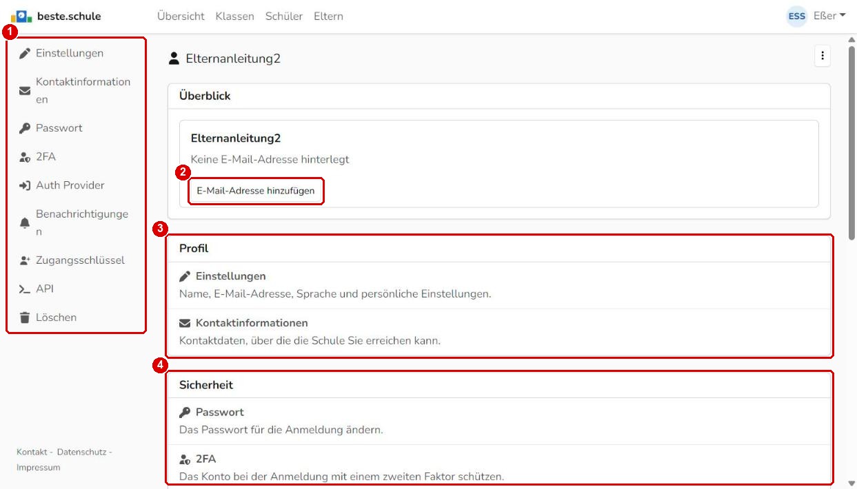857x489 pixels.
Task: Open the Datenschutz footer link
Action: tap(81, 452)
